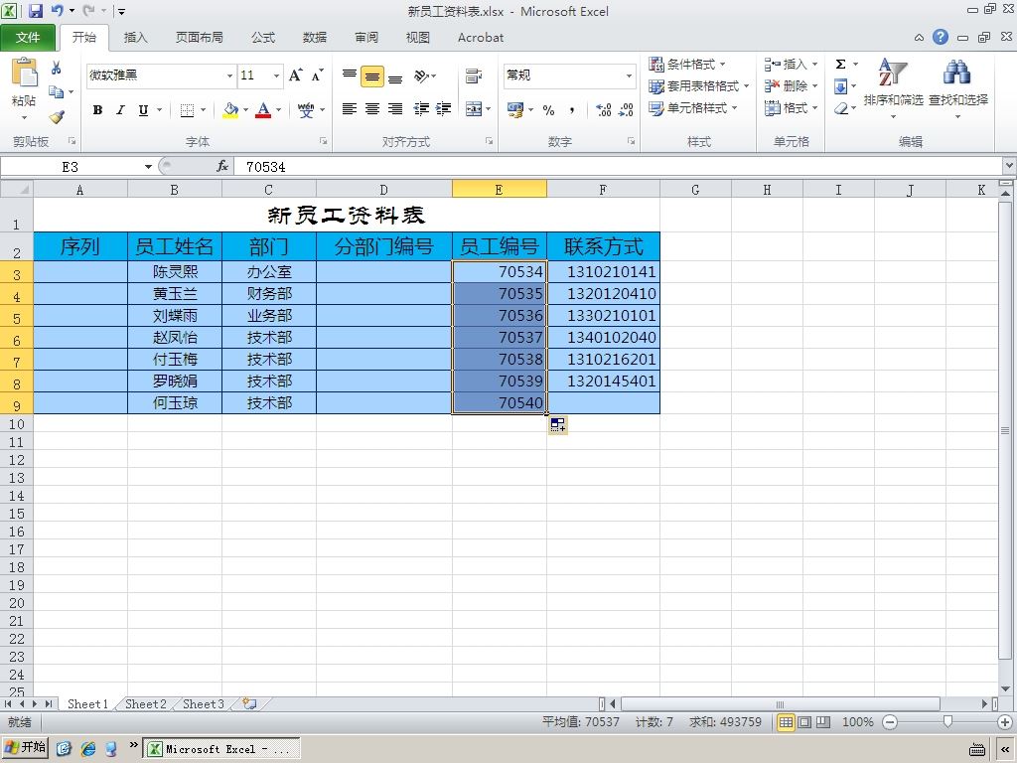Image resolution: width=1017 pixels, height=763 pixels.
Task: Click the Auto Fill Options smart tag
Action: [x=558, y=425]
